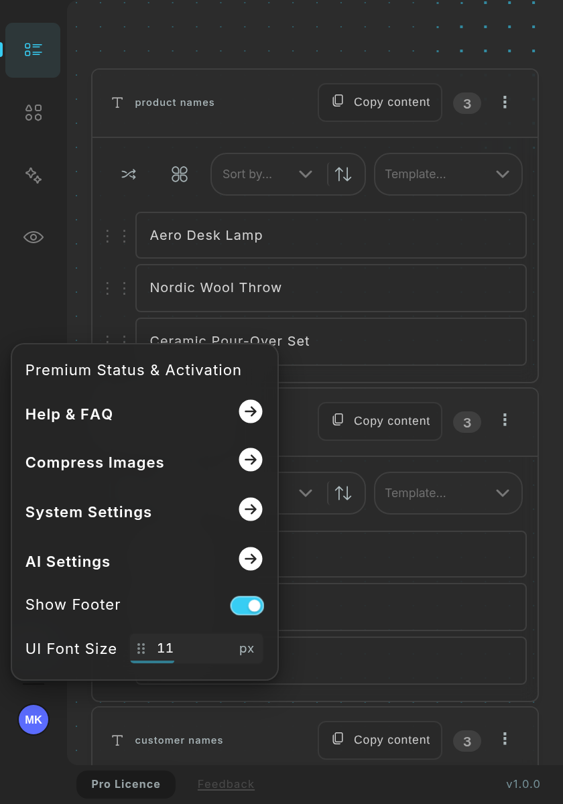
Task: Reverse sort order in the second panel
Action: tap(343, 493)
